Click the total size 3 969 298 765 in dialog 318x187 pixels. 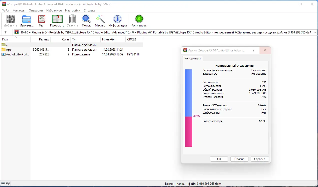[x=258, y=90]
